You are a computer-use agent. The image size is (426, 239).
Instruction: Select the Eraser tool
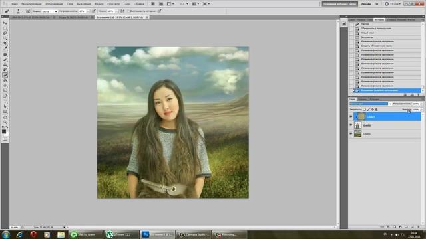click(x=5, y=76)
